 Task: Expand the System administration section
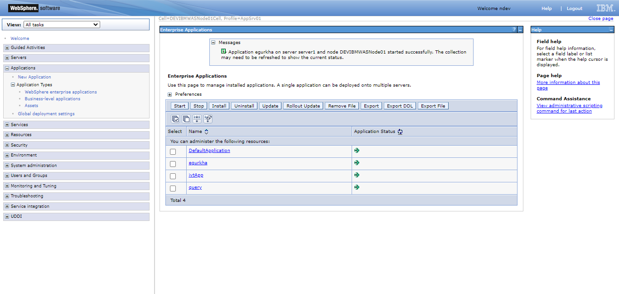[x=7, y=166]
